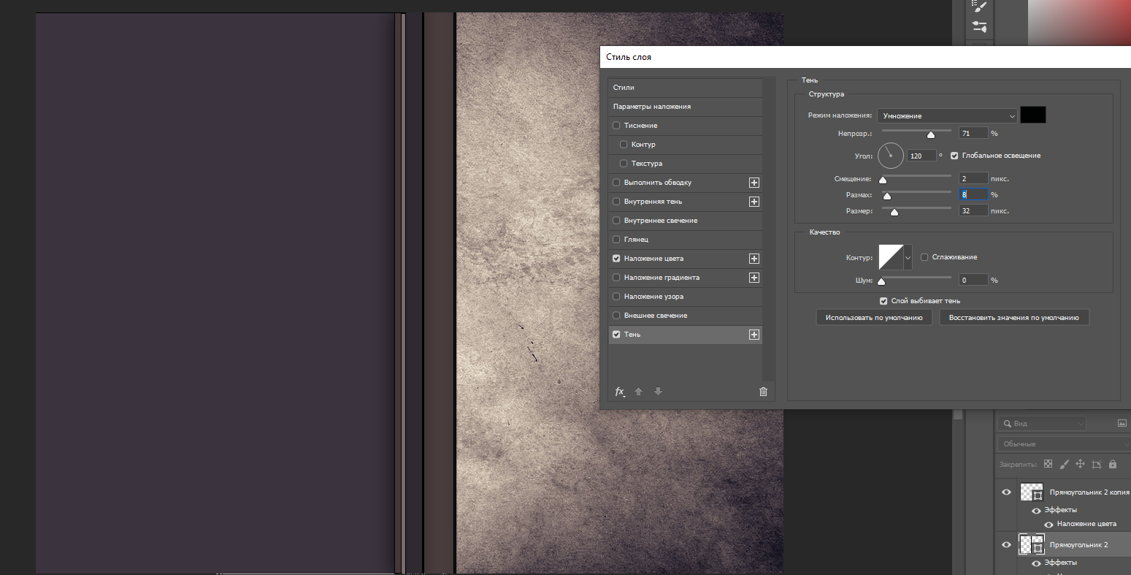
Task: Click the lock image pixels brush icon
Action: (1064, 464)
